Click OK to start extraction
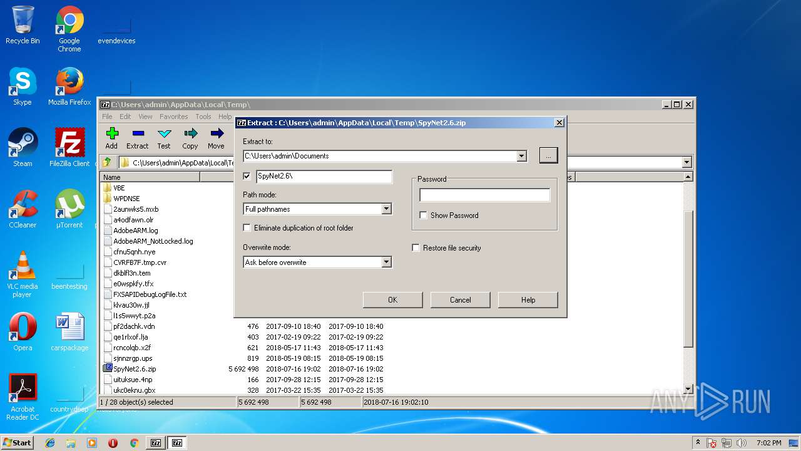This screenshot has height=451, width=801. coord(392,300)
